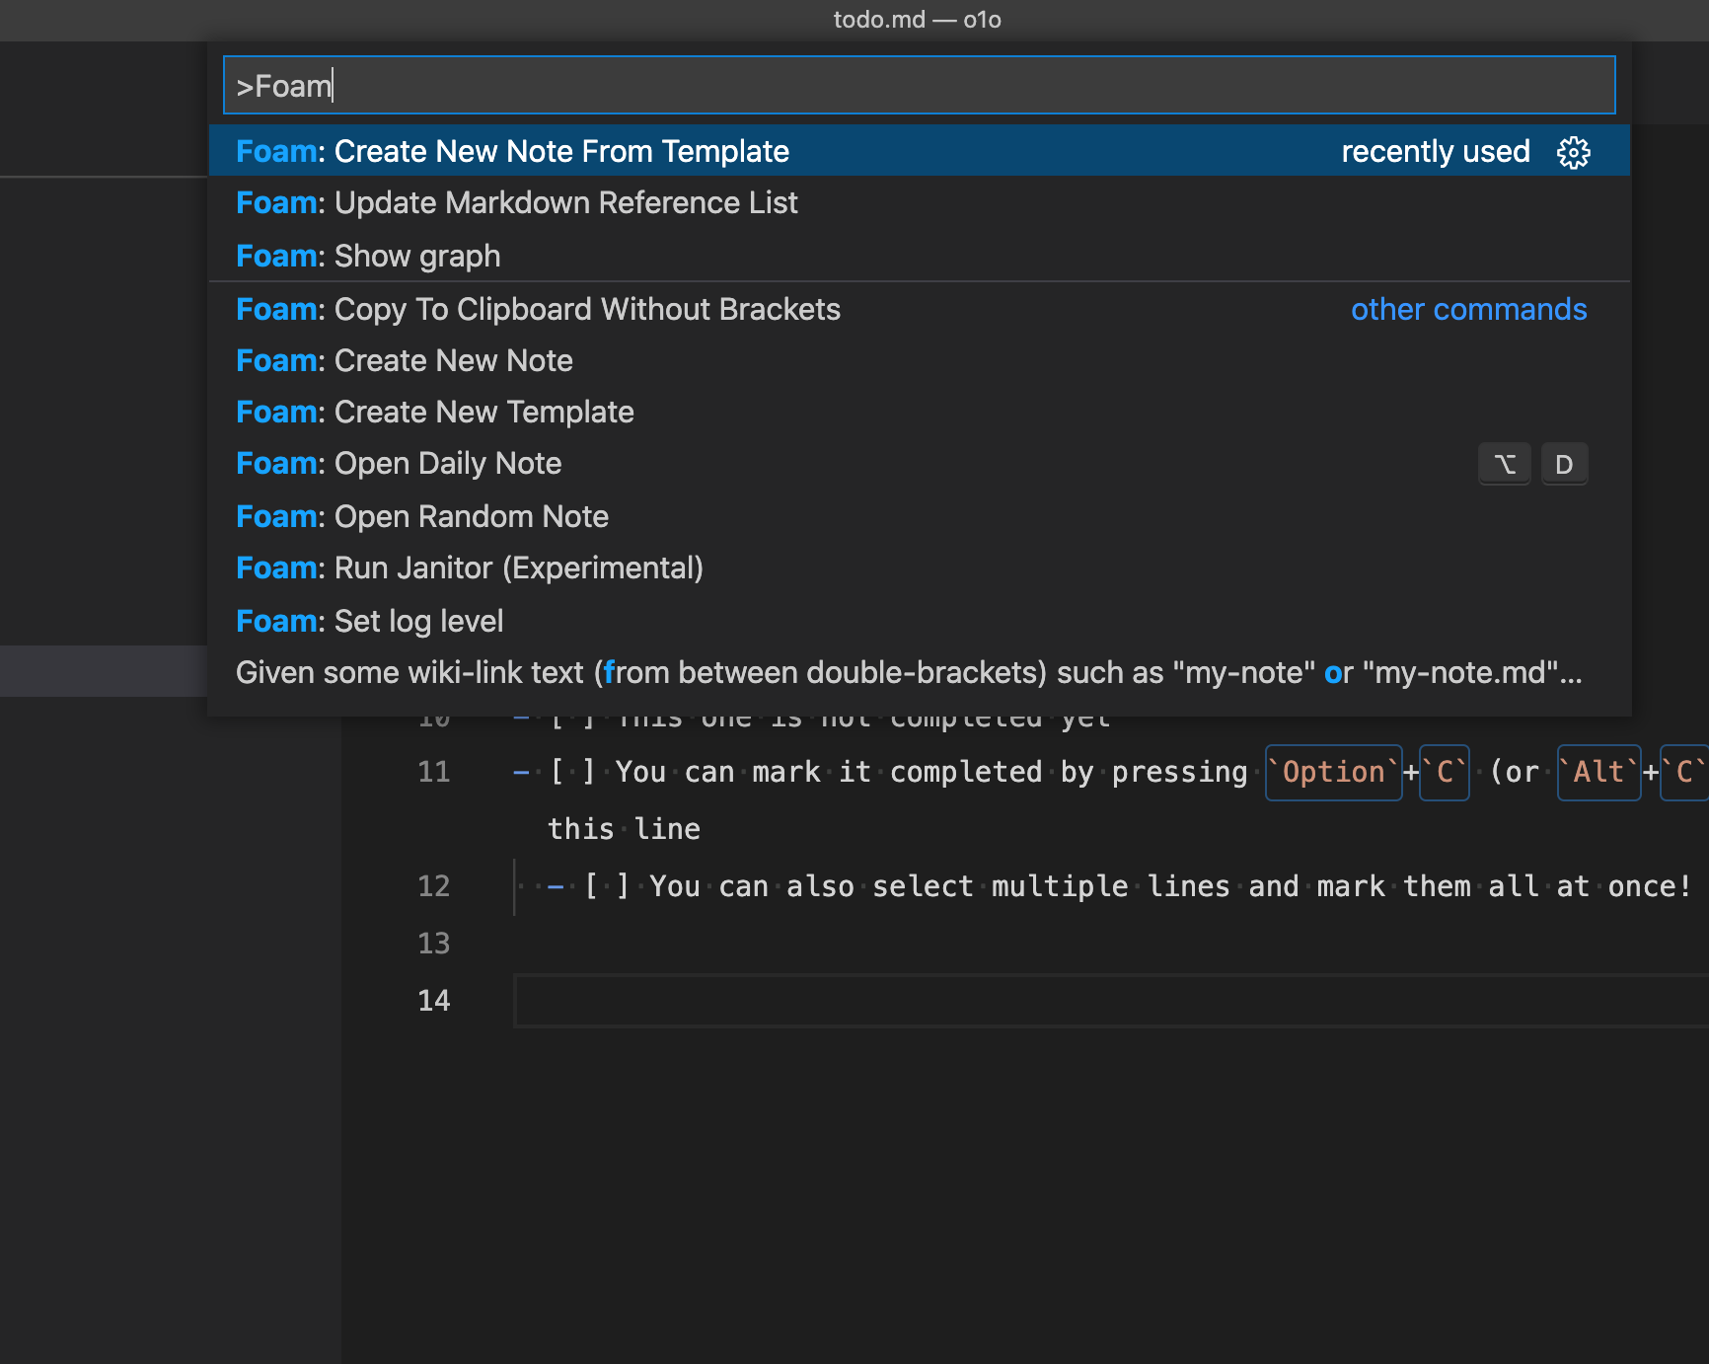Check the empty task box on line 11
1709x1364 pixels.
point(573,772)
